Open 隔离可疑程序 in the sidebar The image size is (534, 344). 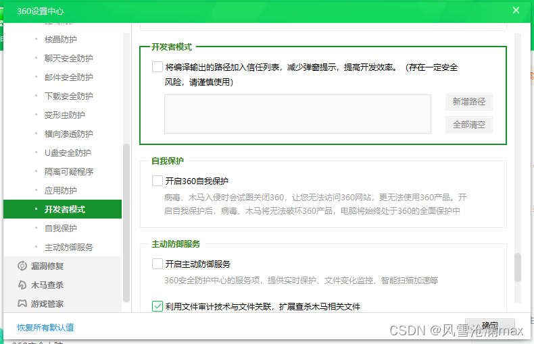(x=68, y=171)
